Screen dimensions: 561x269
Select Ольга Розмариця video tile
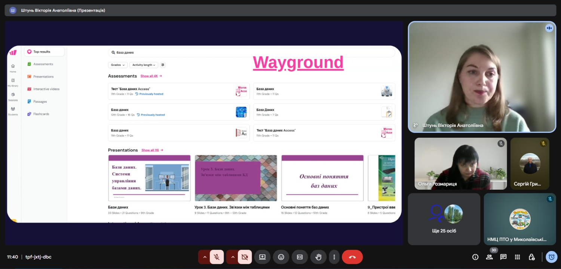[460, 163]
